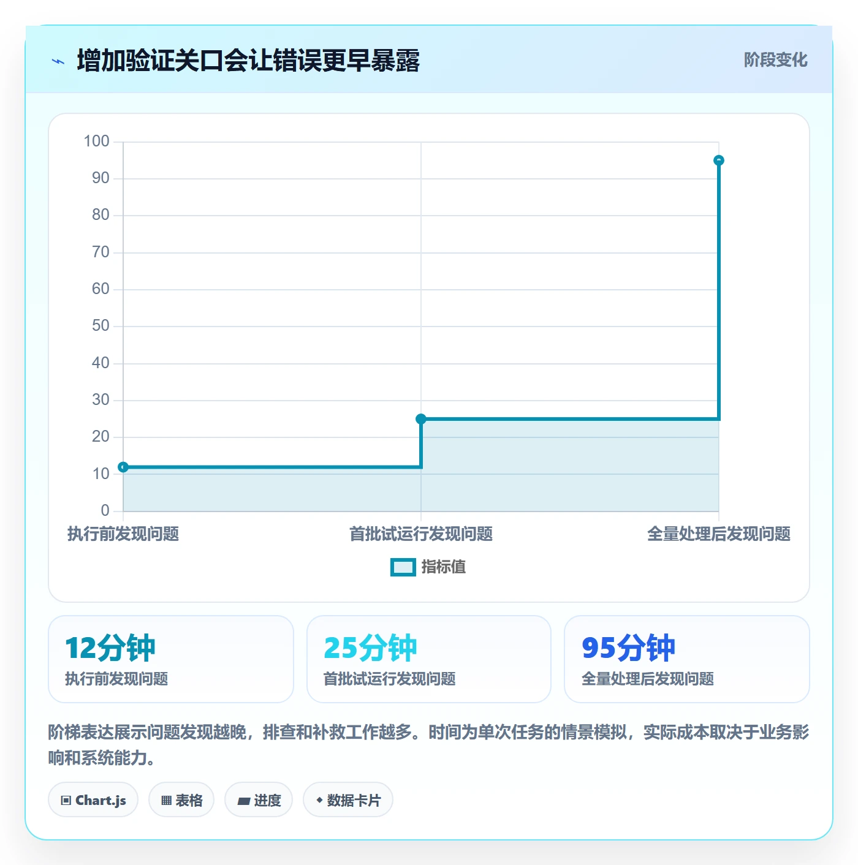Toggle the 指标值 legend color box
Image resolution: width=858 pixels, height=865 pixels.
403,567
